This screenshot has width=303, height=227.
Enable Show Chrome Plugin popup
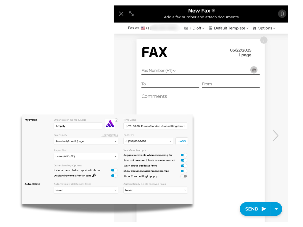point(184,176)
